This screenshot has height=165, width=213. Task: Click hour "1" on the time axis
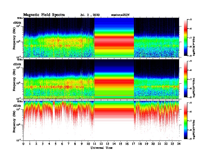click(x=30, y=144)
